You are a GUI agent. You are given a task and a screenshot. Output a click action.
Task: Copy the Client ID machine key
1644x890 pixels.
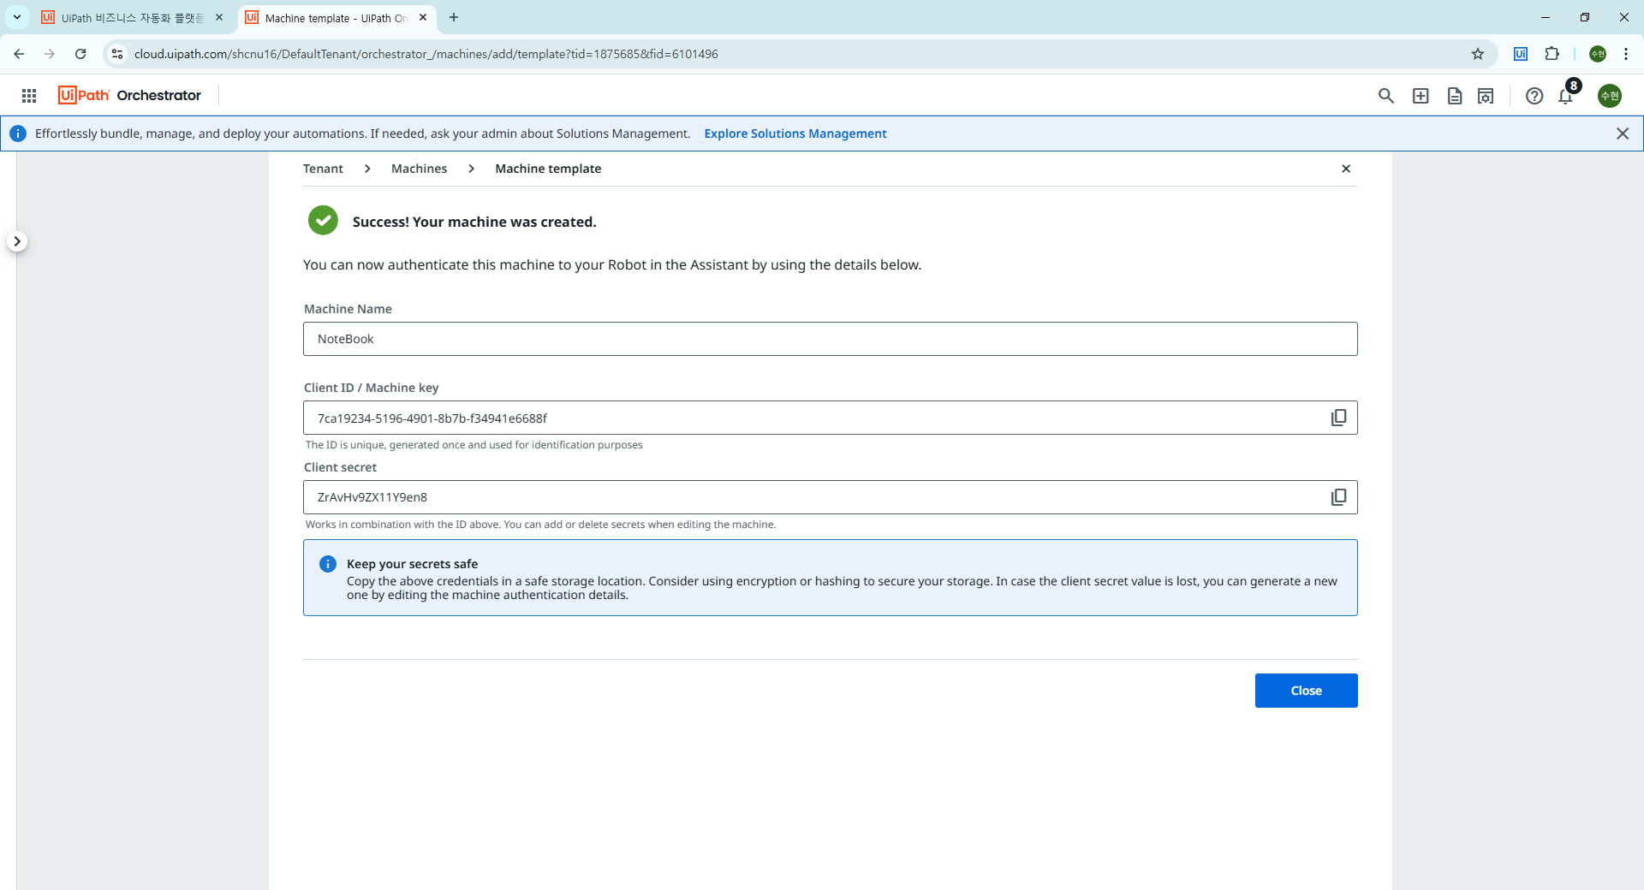(x=1338, y=418)
